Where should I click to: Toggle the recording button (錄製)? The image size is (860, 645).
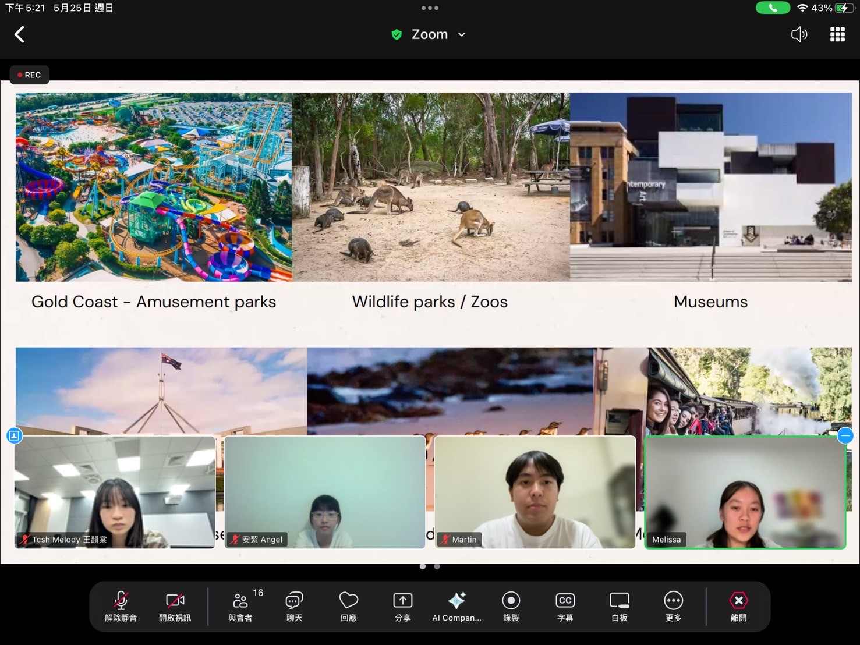pos(511,606)
